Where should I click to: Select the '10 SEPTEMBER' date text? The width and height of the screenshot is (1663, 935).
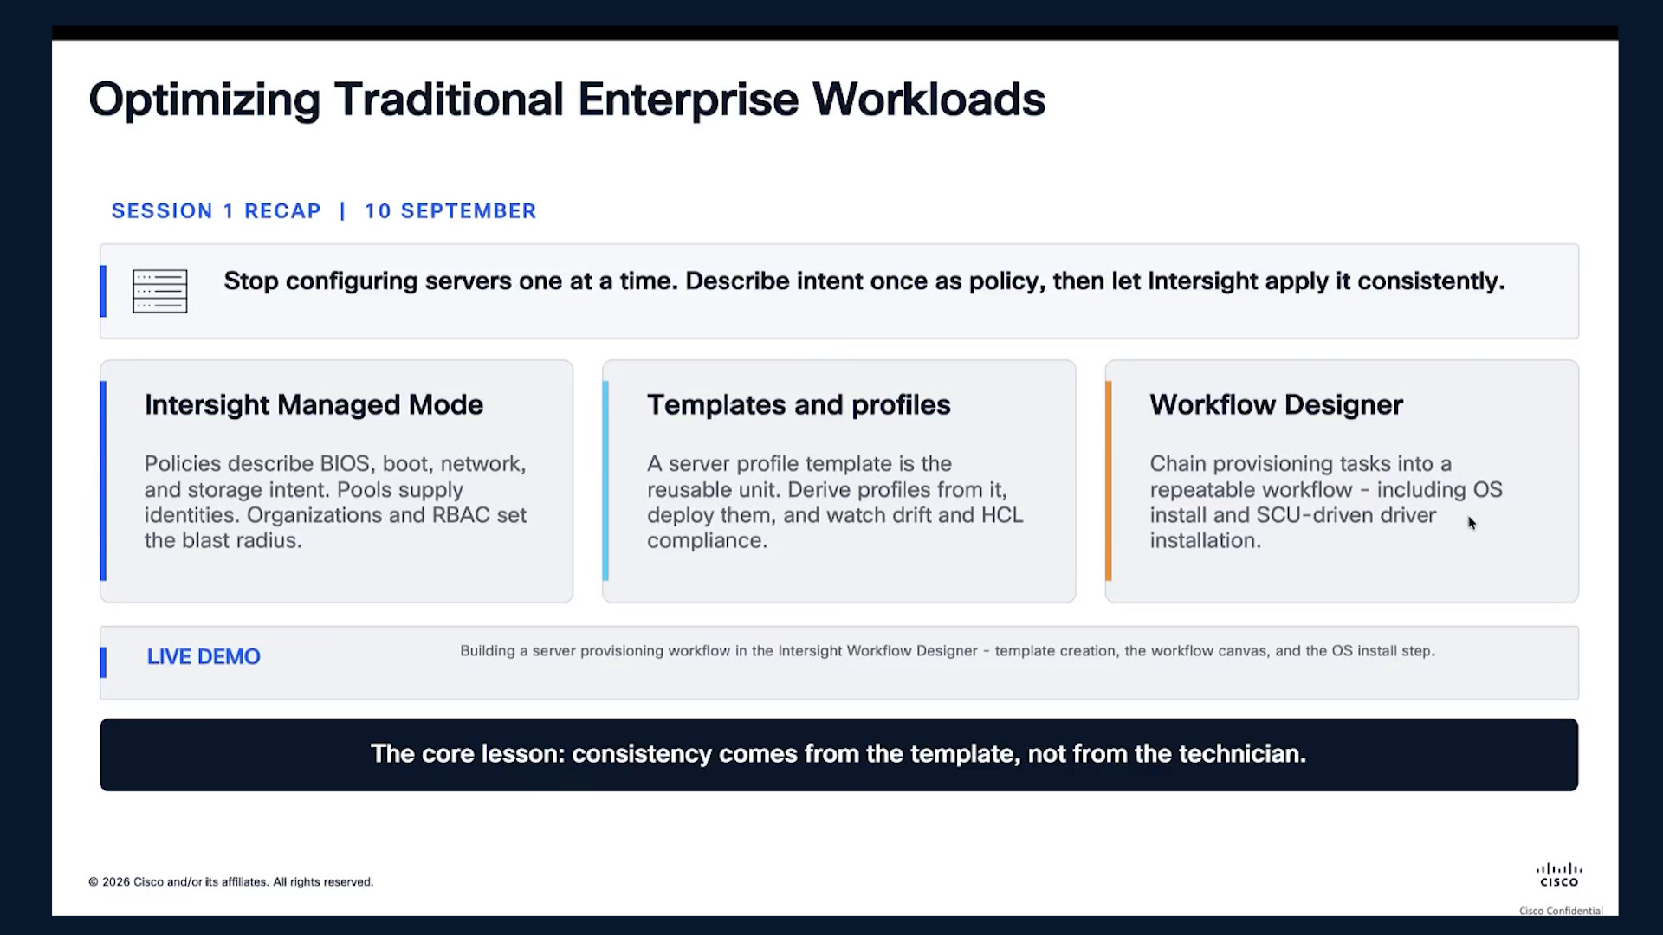tap(450, 211)
